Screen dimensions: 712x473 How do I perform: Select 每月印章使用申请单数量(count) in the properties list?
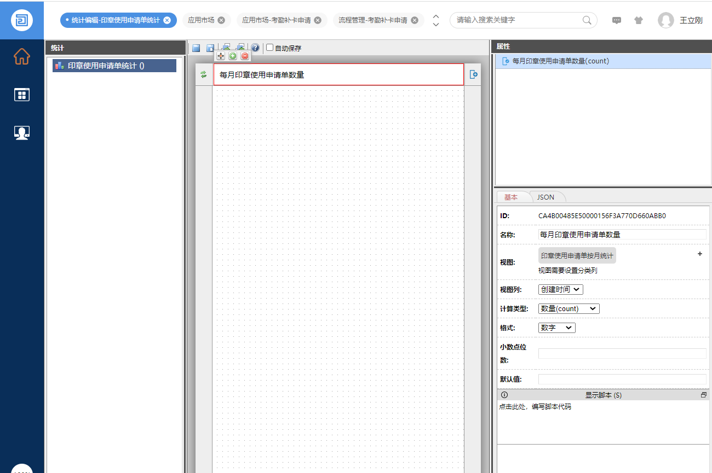point(603,61)
